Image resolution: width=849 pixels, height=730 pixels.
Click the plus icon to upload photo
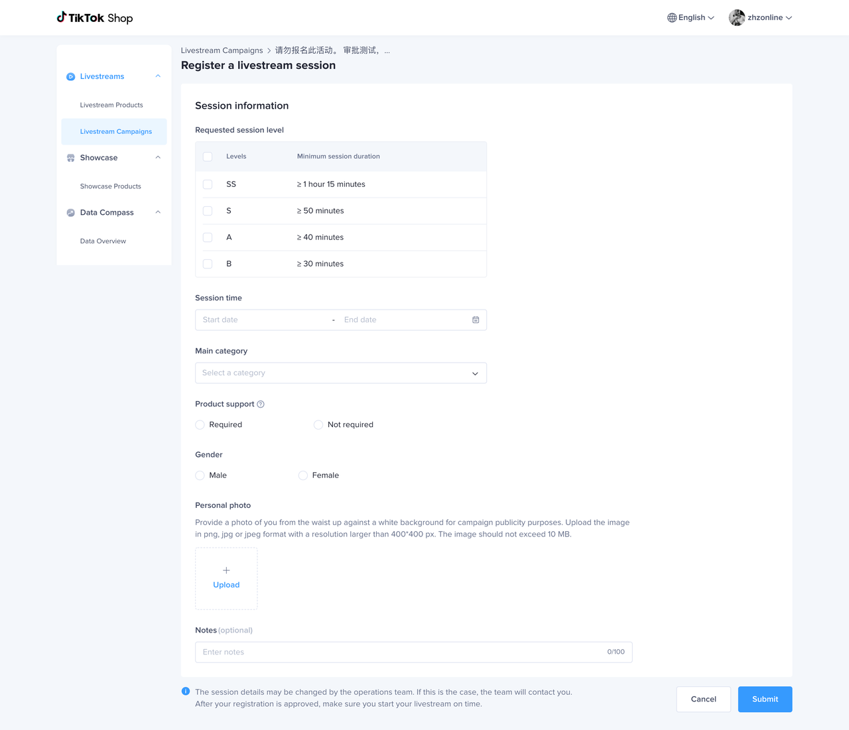tap(226, 570)
